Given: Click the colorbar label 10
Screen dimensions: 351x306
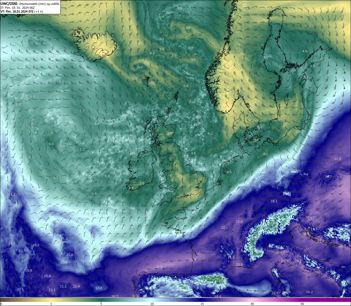Looking at the screenshot, I should 152,304.
